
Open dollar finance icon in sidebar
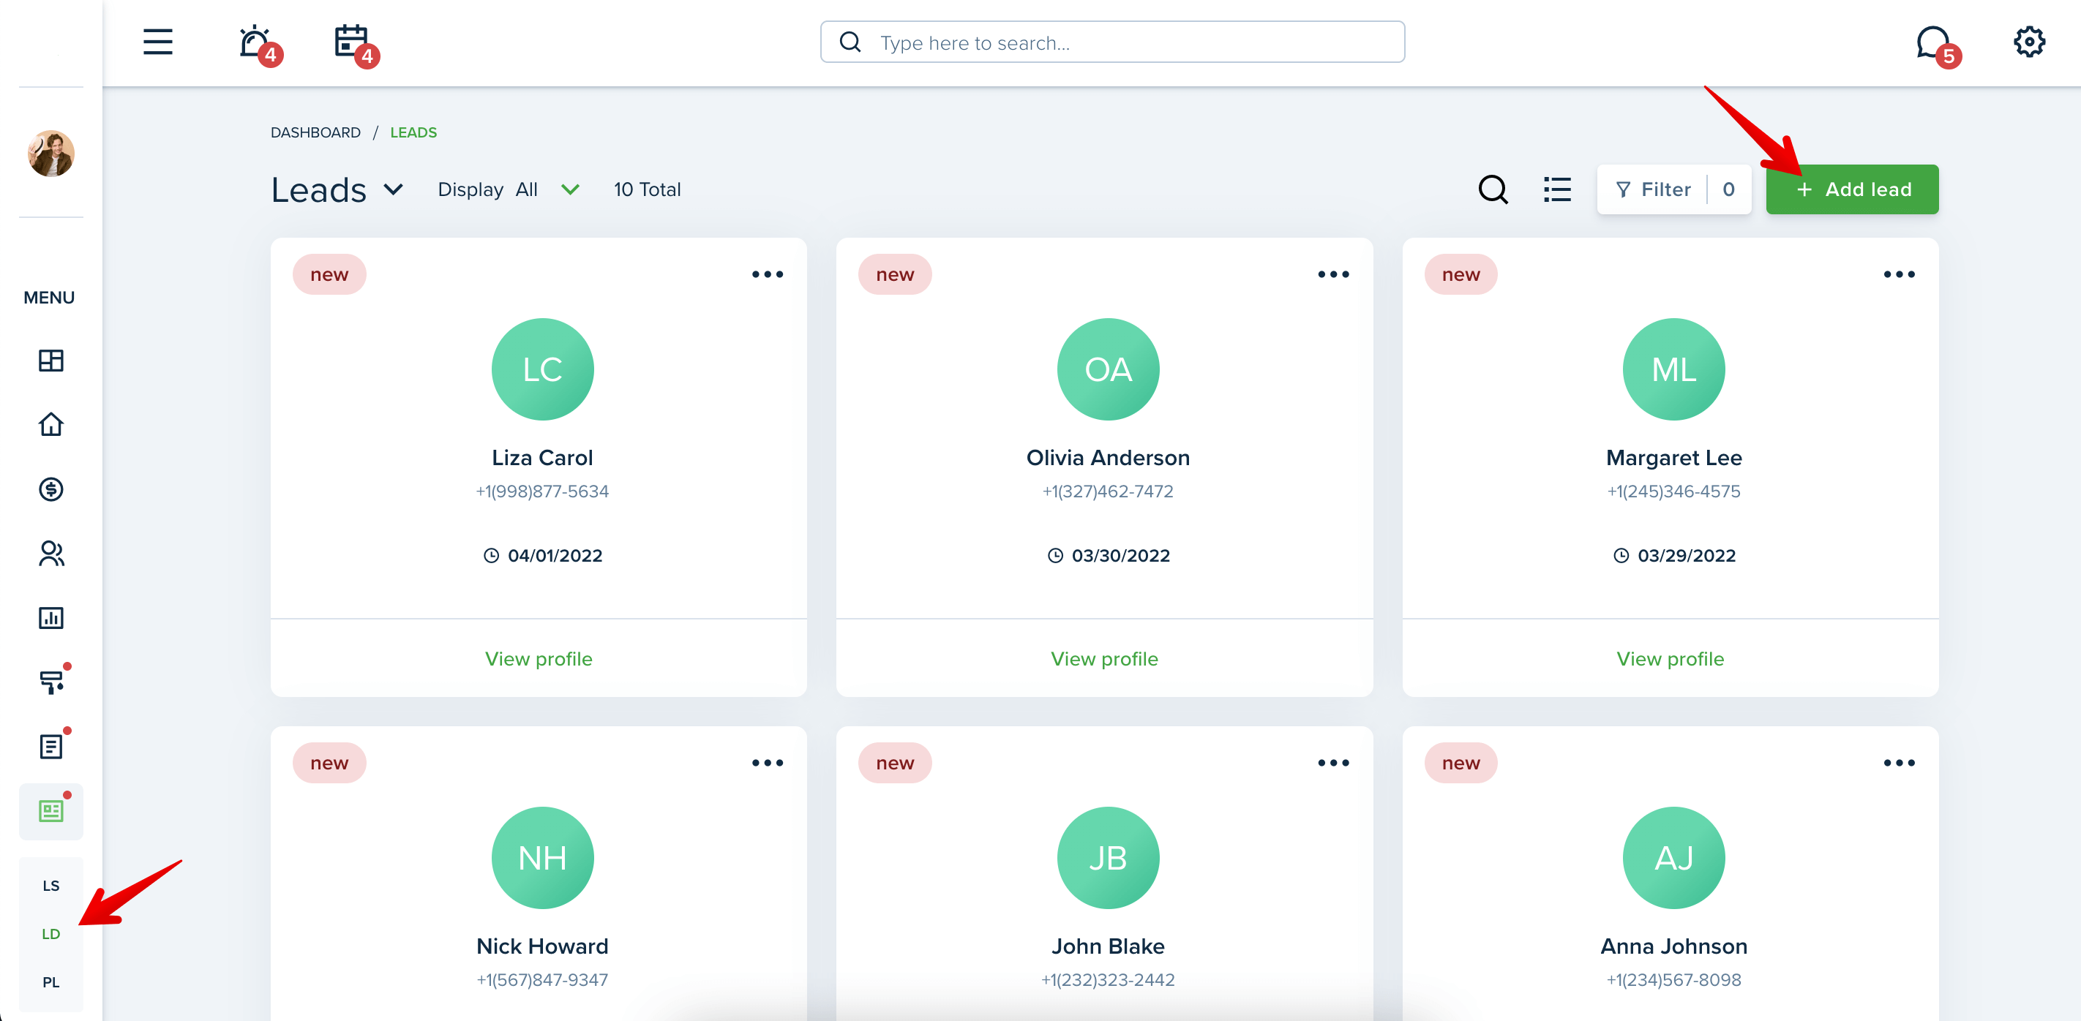pyautogui.click(x=51, y=489)
